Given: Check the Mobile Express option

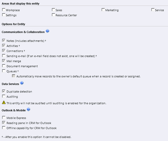Looking at the screenshot, I should tap(3, 118).
